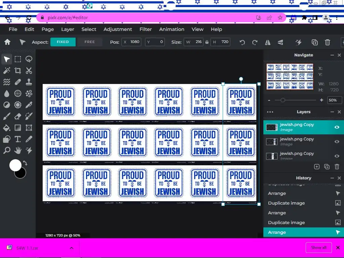Viewport: 344px width, 258px height.
Task: Select the Dodge/Burn circle tool
Action: click(x=7, y=105)
